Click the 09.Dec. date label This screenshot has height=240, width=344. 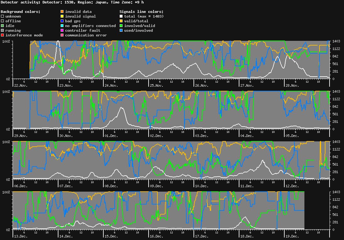(156, 186)
